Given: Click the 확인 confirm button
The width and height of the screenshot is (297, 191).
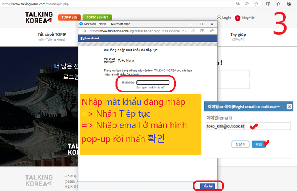Looking at the screenshot, I should pyautogui.click(x=259, y=145).
